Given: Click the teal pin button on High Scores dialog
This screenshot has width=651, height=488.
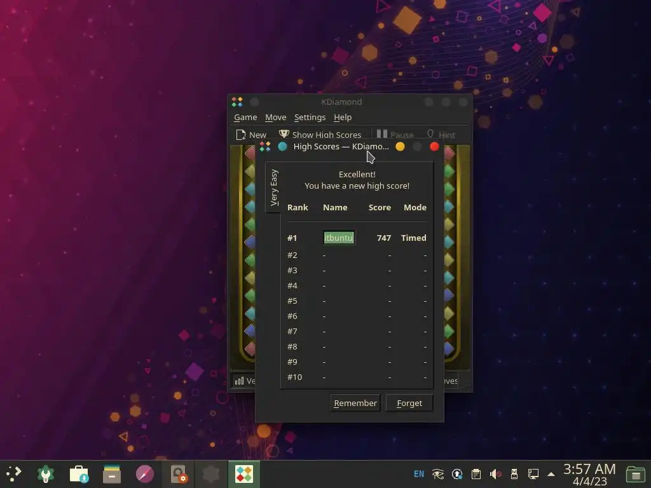Looking at the screenshot, I should coord(282,147).
